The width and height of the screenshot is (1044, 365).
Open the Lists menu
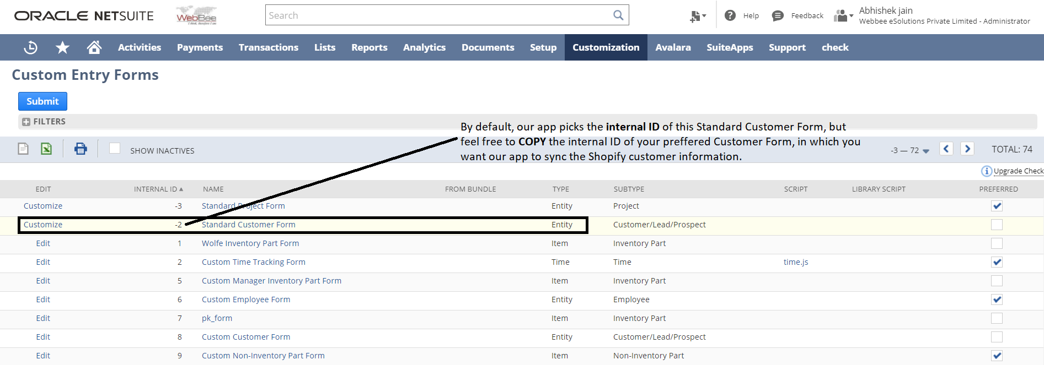pyautogui.click(x=325, y=47)
